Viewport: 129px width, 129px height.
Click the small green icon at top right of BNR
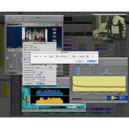[x=125, y=68]
